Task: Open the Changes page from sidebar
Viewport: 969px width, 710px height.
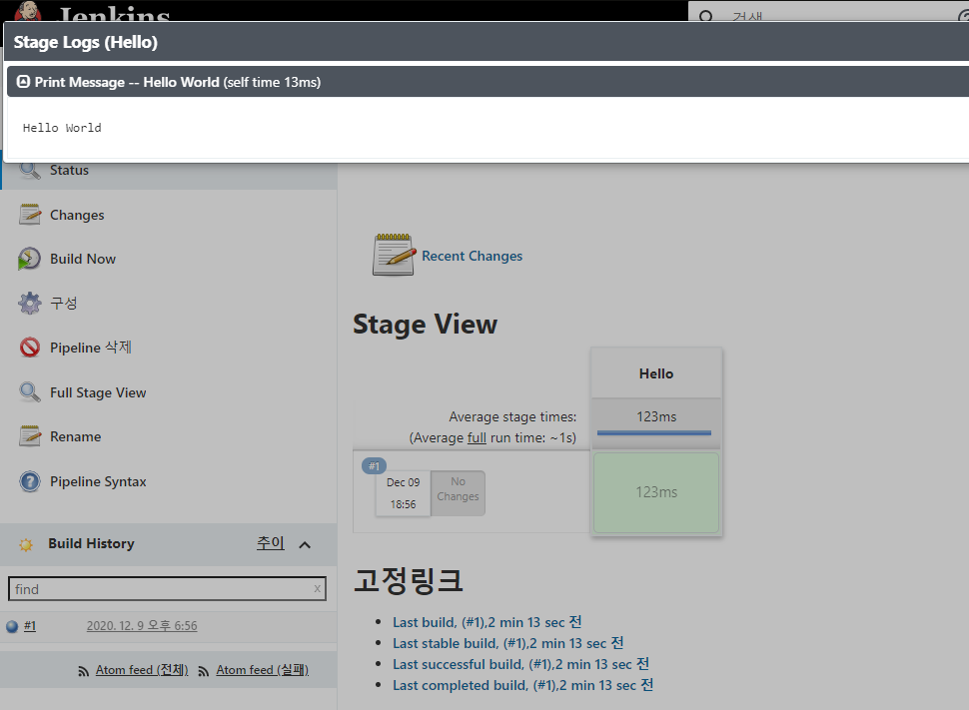Action: coord(77,215)
